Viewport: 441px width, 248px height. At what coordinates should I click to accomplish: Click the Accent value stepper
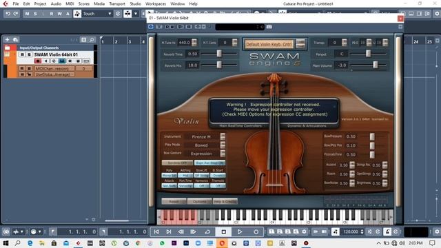tap(352, 165)
